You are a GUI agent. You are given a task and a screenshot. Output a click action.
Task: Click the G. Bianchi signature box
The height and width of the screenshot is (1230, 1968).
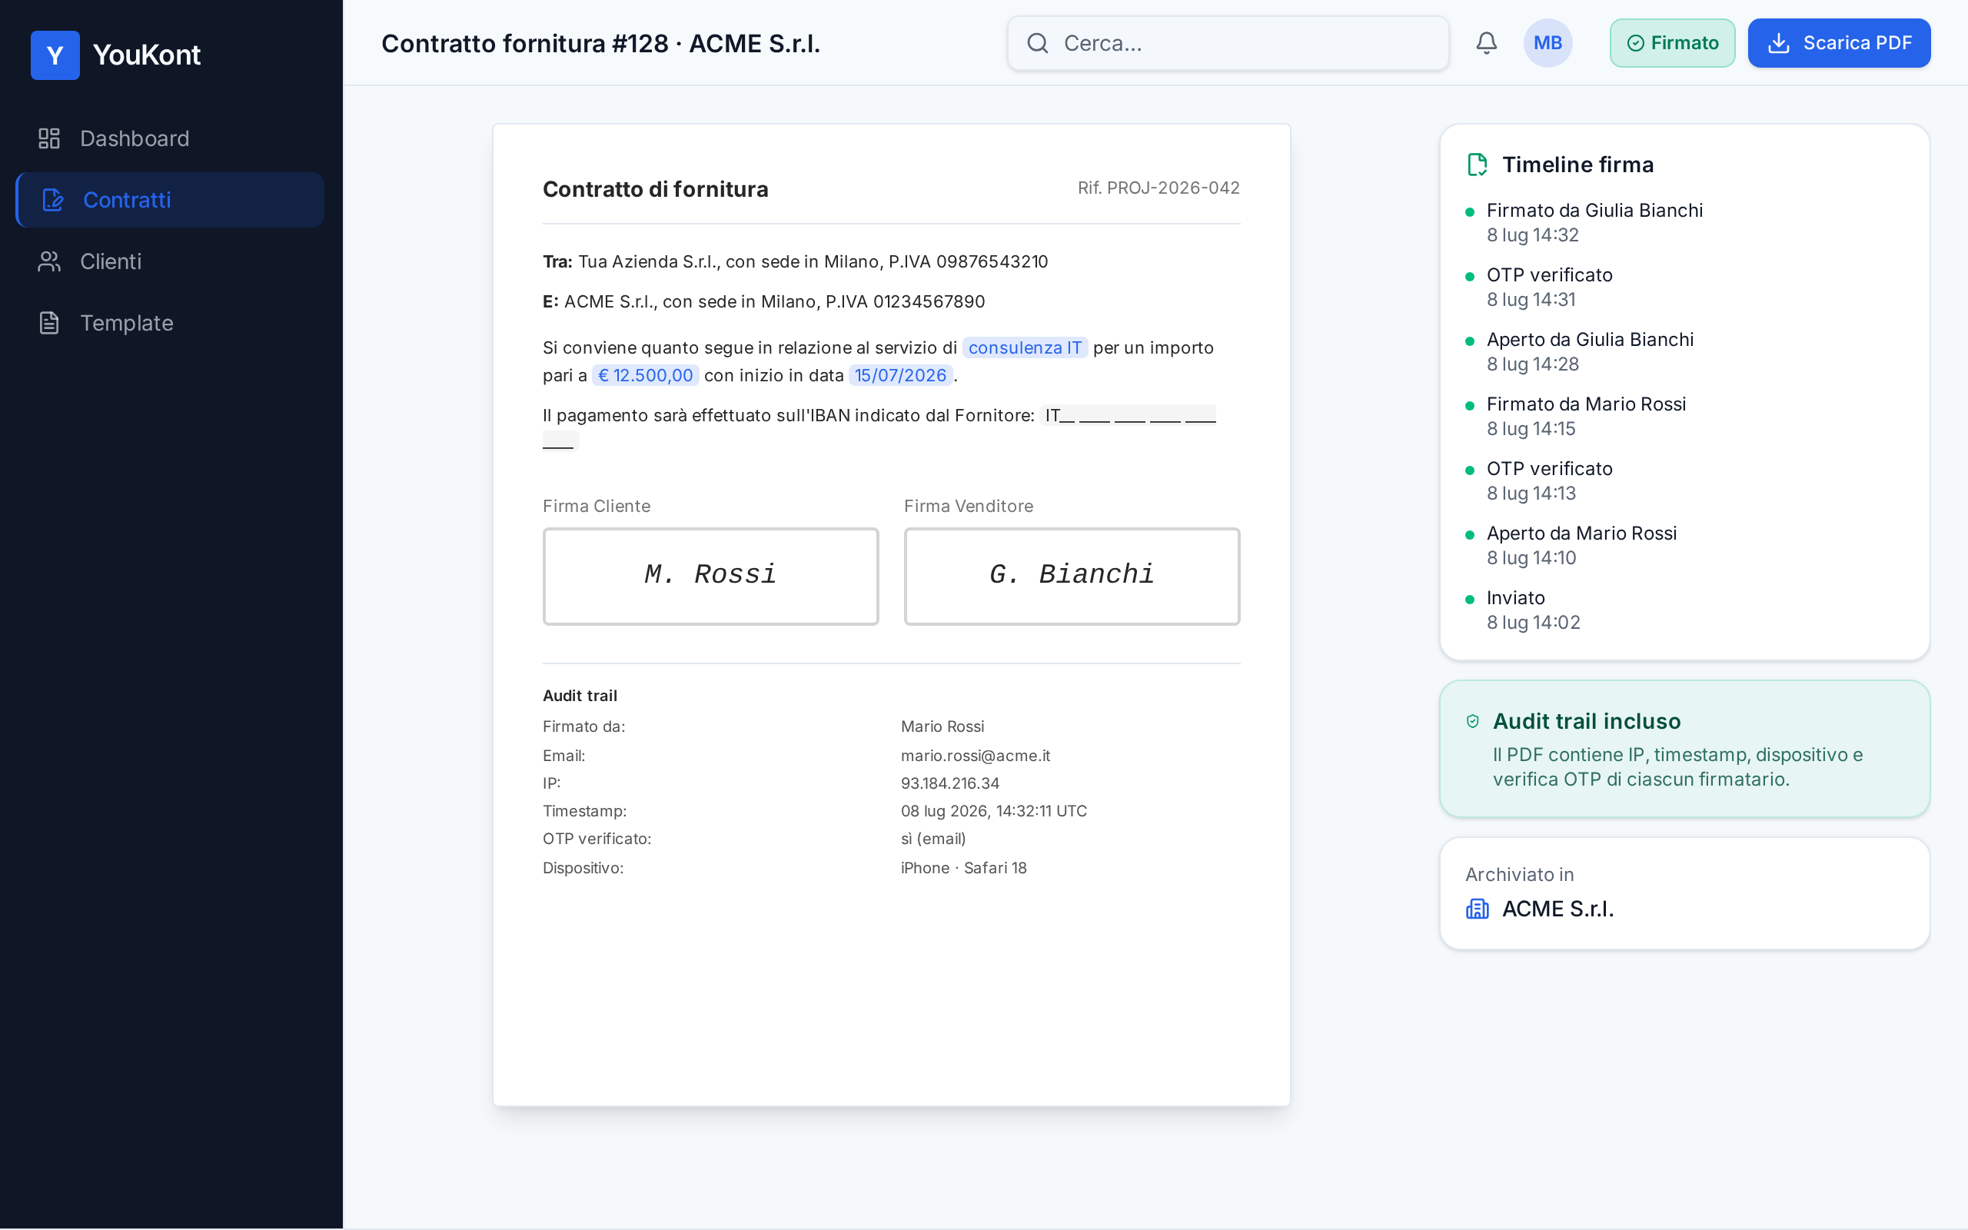tap(1072, 576)
